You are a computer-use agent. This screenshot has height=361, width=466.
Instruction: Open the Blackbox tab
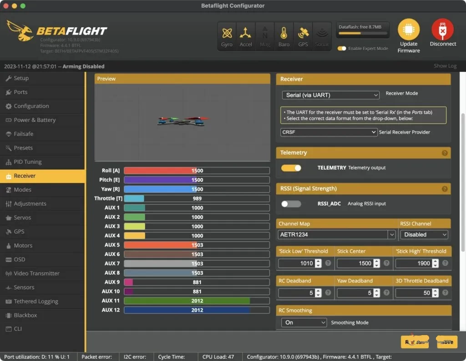(x=42, y=316)
